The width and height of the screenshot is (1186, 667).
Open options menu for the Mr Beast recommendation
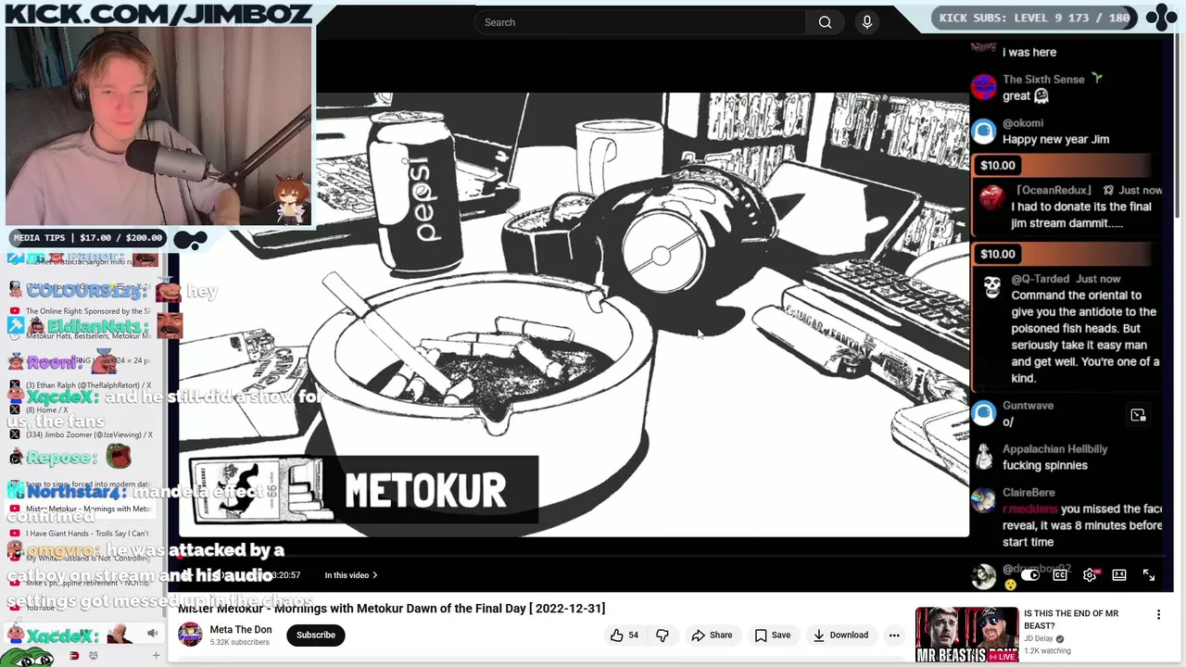(x=1158, y=615)
